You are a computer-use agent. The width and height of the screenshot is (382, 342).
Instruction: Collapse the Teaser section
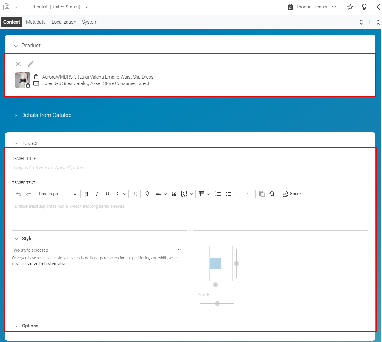[16, 143]
